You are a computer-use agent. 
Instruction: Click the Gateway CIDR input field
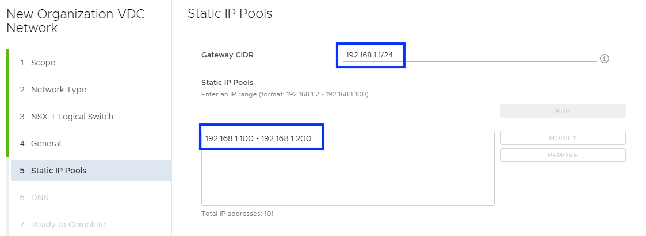pyautogui.click(x=469, y=56)
